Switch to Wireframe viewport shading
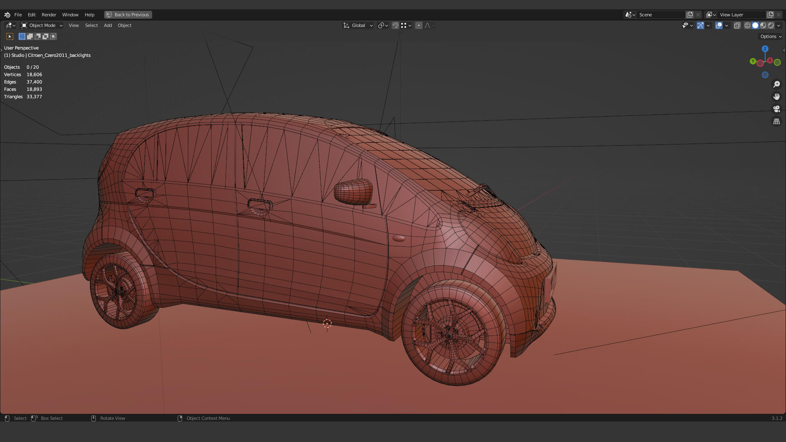This screenshot has height=442, width=786. tap(748, 25)
